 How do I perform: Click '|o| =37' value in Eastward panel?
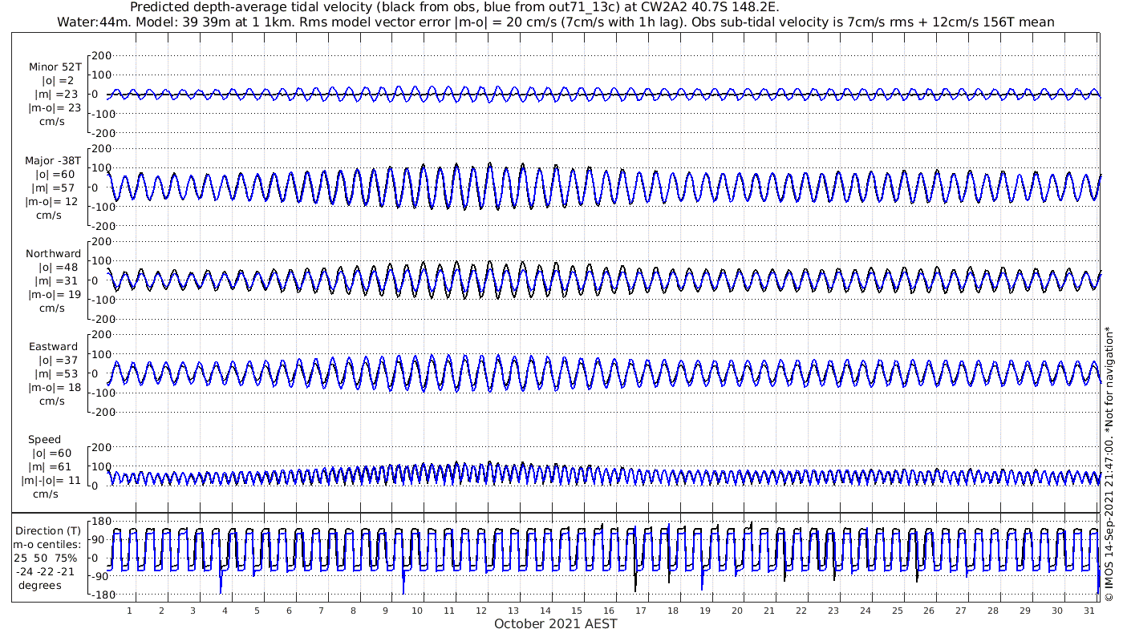tap(58, 361)
